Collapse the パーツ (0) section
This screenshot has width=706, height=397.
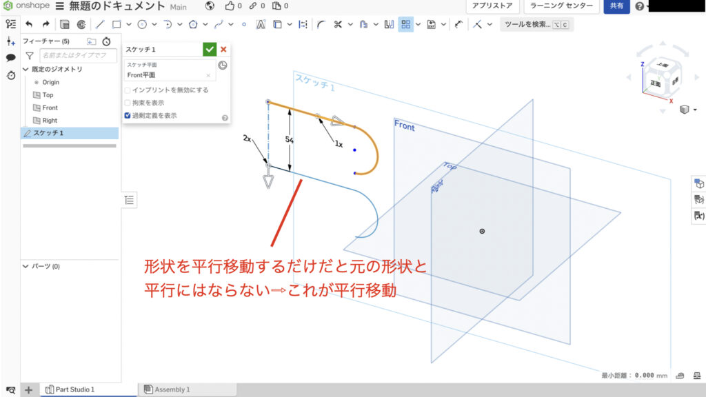pyautogui.click(x=26, y=267)
